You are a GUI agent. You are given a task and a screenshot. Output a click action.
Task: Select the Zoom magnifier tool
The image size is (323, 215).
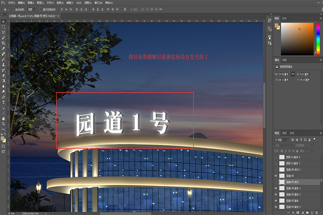tap(3, 124)
